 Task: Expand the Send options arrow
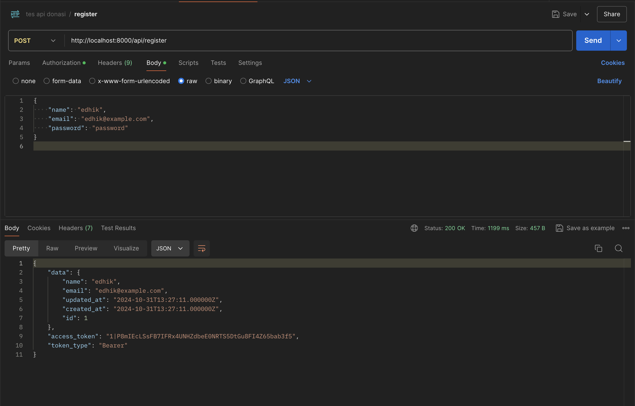(618, 41)
